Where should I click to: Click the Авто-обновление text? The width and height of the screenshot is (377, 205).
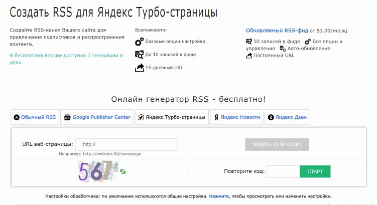click(x=309, y=49)
